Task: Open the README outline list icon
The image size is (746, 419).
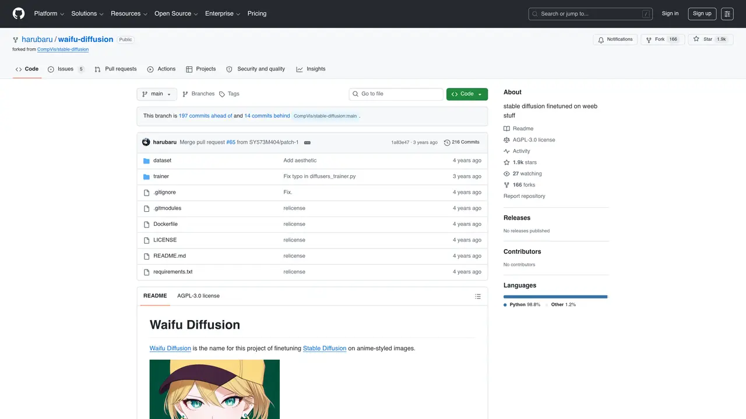Action: tap(478, 296)
